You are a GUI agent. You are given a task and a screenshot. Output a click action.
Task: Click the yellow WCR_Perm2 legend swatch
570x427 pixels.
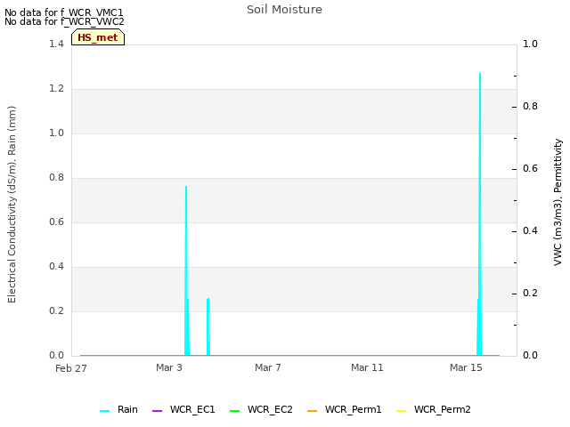pyautogui.click(x=401, y=411)
